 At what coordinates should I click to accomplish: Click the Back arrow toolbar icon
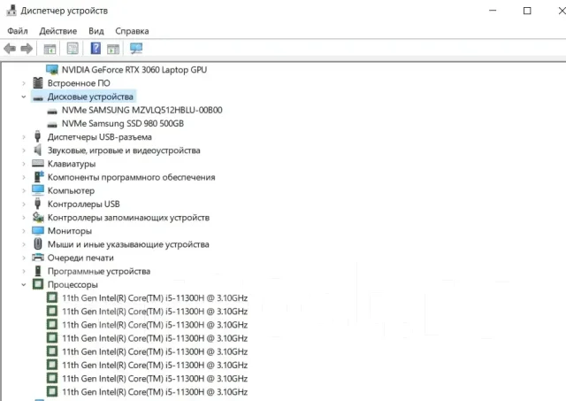10,49
